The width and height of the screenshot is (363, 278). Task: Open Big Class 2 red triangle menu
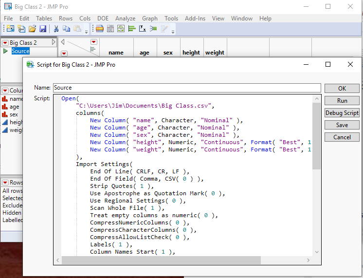tap(5, 43)
